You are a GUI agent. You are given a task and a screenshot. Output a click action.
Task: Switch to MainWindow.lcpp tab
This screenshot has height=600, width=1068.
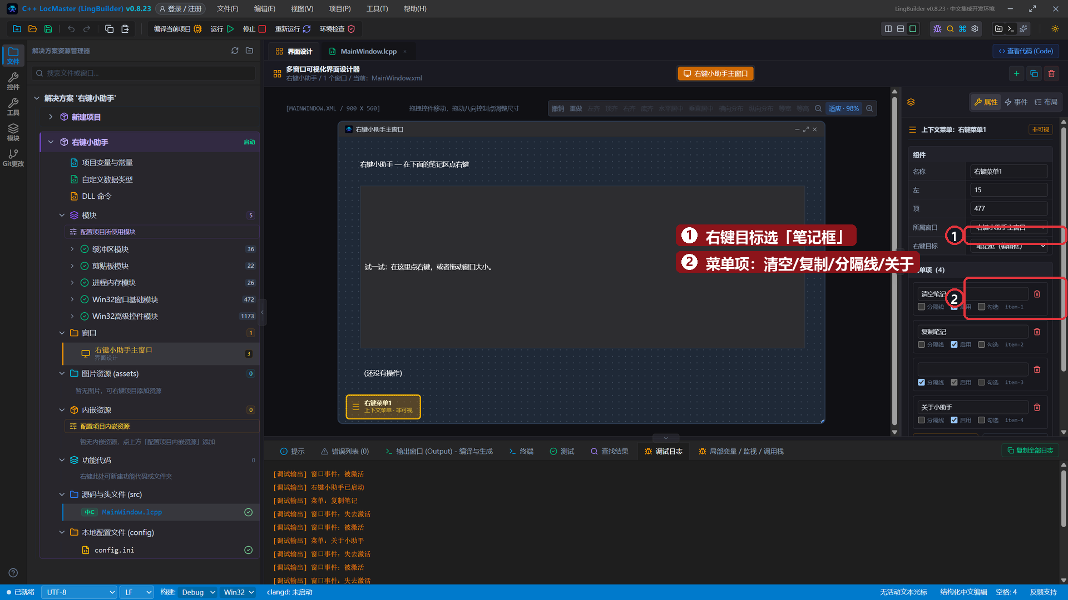368,51
